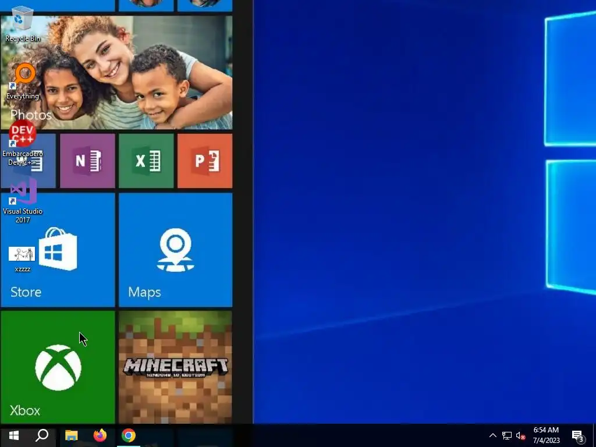Click the Windows Start button

coord(14,435)
